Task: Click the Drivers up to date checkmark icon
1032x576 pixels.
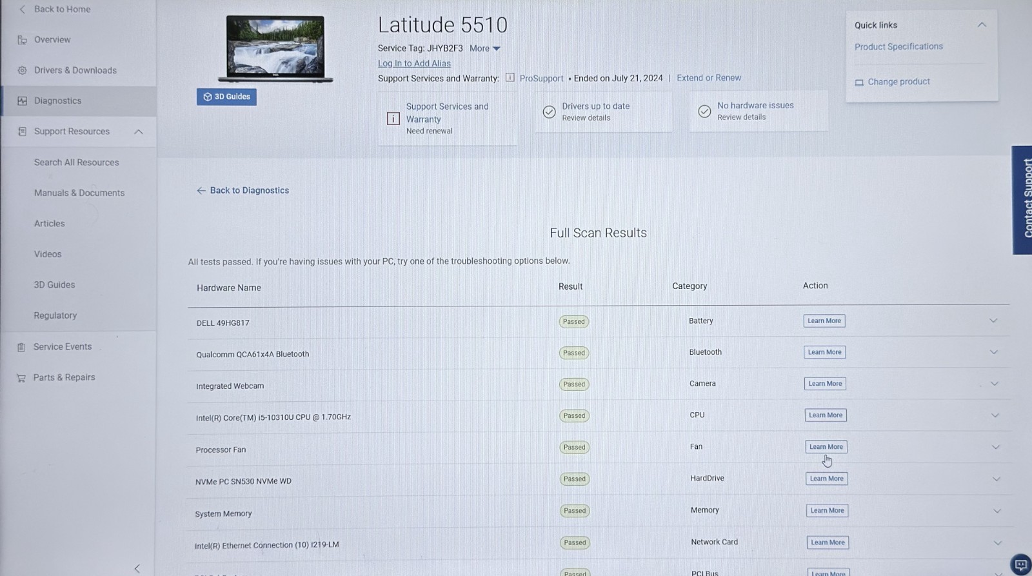Action: click(x=549, y=112)
